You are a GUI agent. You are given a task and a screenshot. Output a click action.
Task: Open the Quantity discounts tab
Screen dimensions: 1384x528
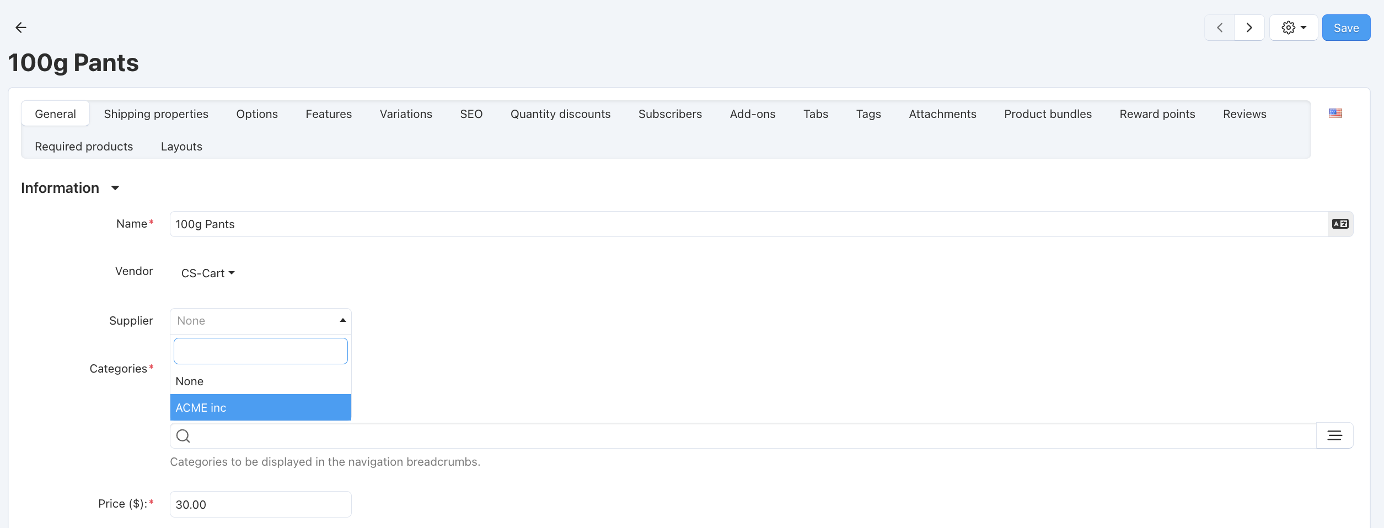pyautogui.click(x=560, y=114)
